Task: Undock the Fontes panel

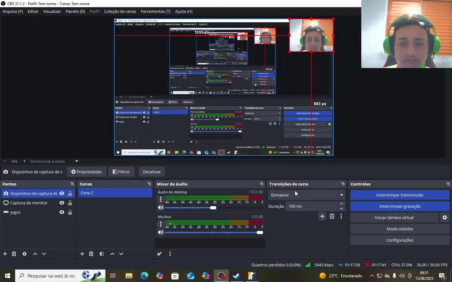Action: pos(72,184)
